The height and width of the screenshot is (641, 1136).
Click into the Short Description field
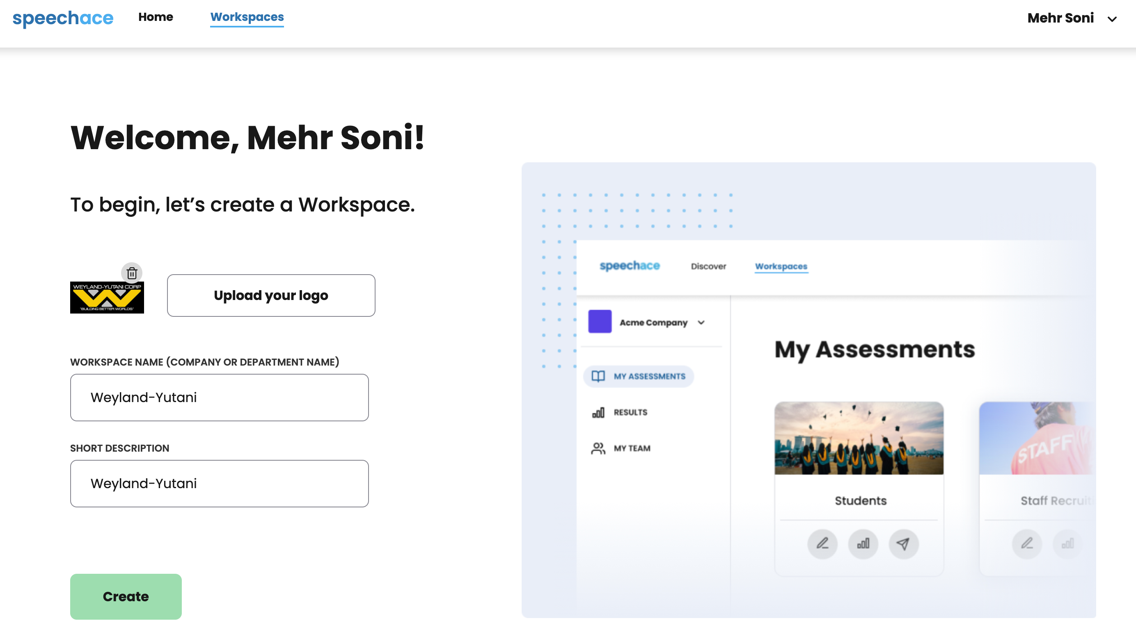(x=219, y=483)
